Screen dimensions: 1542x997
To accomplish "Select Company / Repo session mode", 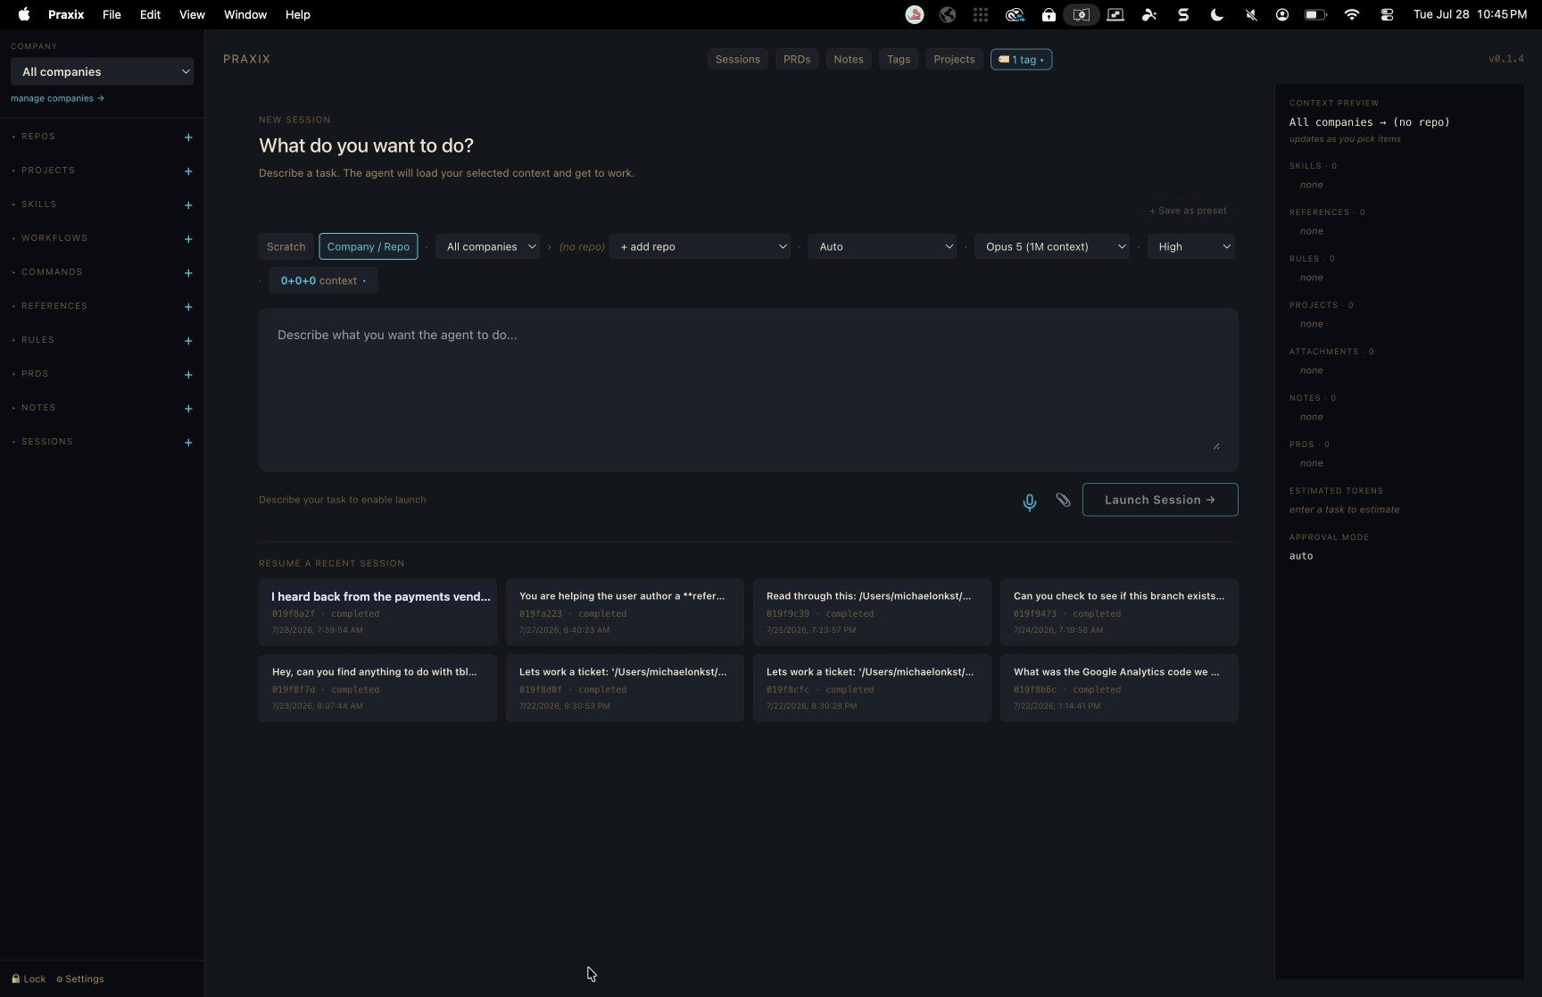I will pos(369,246).
